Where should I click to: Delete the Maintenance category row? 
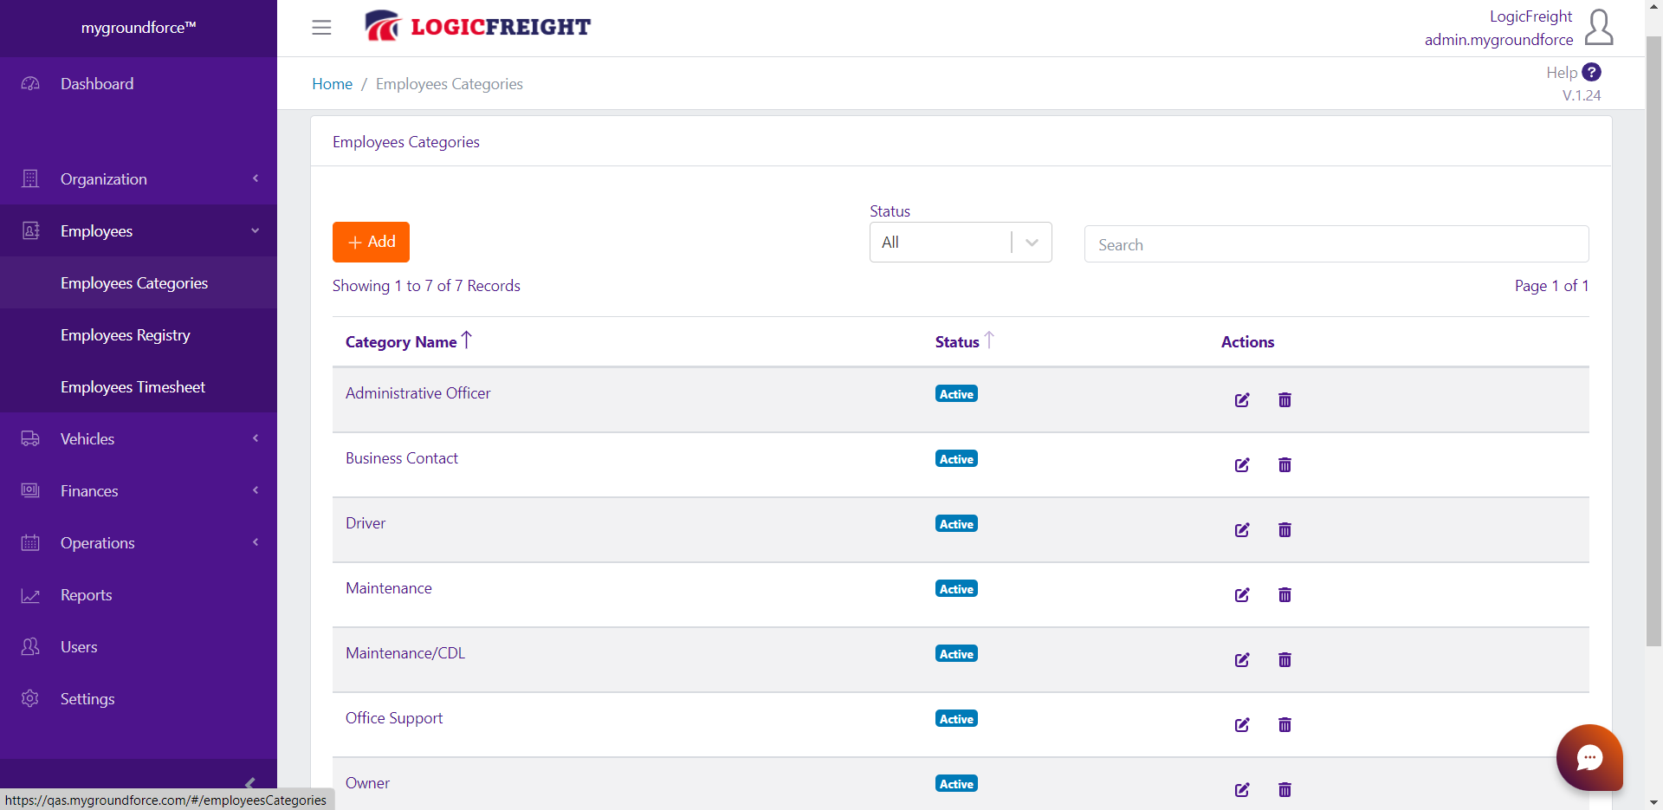(x=1284, y=594)
